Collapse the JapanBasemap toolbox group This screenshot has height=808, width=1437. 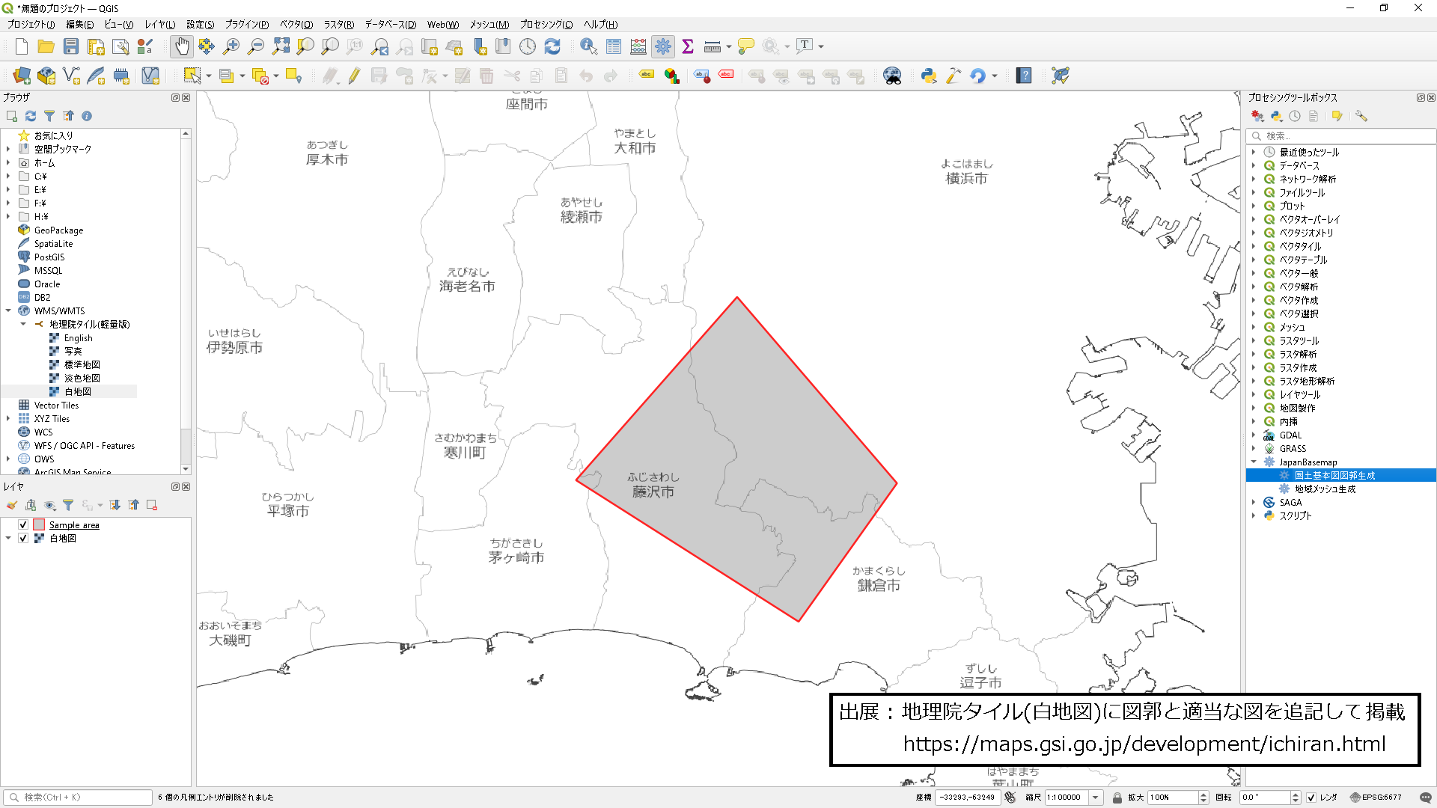(x=1254, y=462)
